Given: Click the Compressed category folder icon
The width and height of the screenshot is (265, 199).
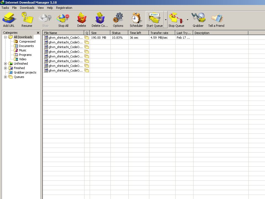Looking at the screenshot, I should point(16,41).
